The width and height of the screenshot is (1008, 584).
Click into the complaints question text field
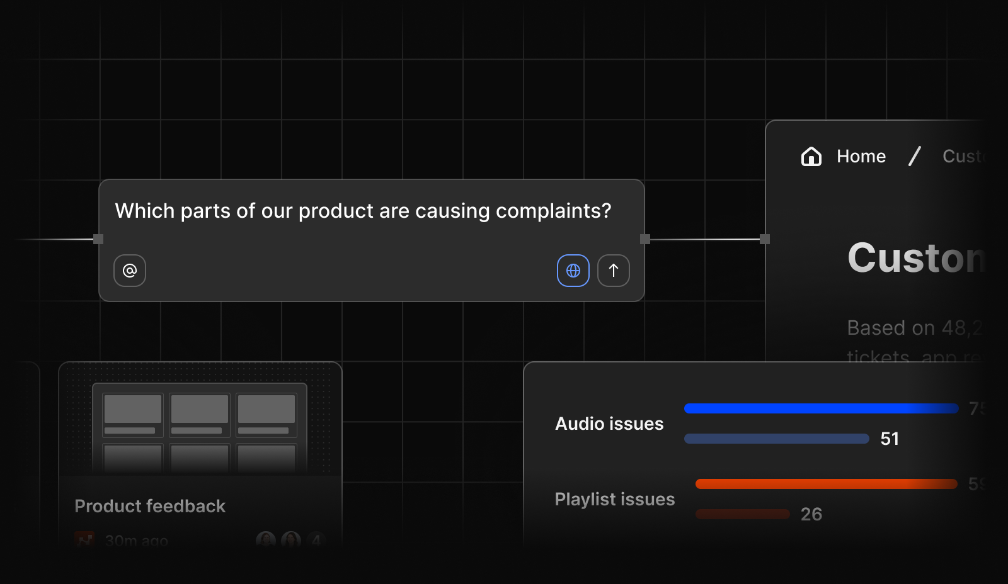pos(363,211)
